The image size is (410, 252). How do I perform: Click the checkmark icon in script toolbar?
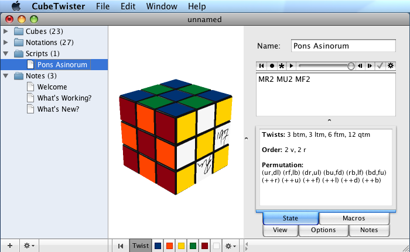tap(380, 66)
